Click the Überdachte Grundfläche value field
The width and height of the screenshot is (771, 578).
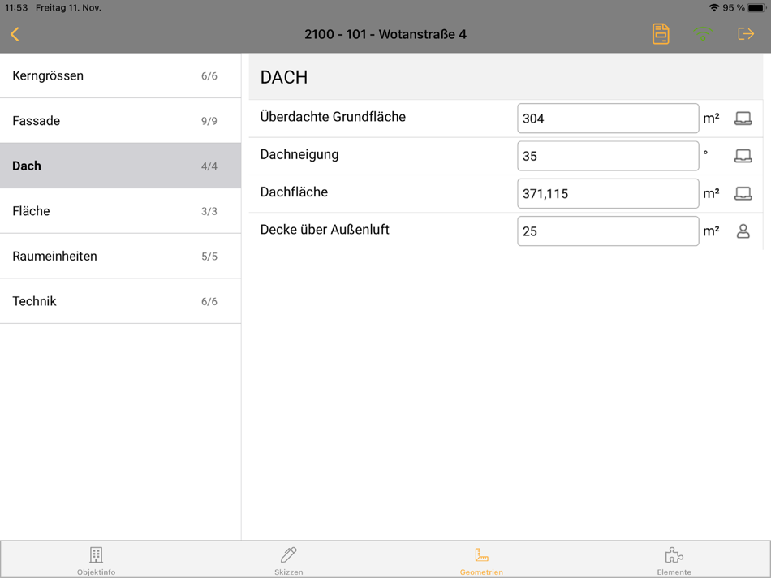click(x=608, y=118)
